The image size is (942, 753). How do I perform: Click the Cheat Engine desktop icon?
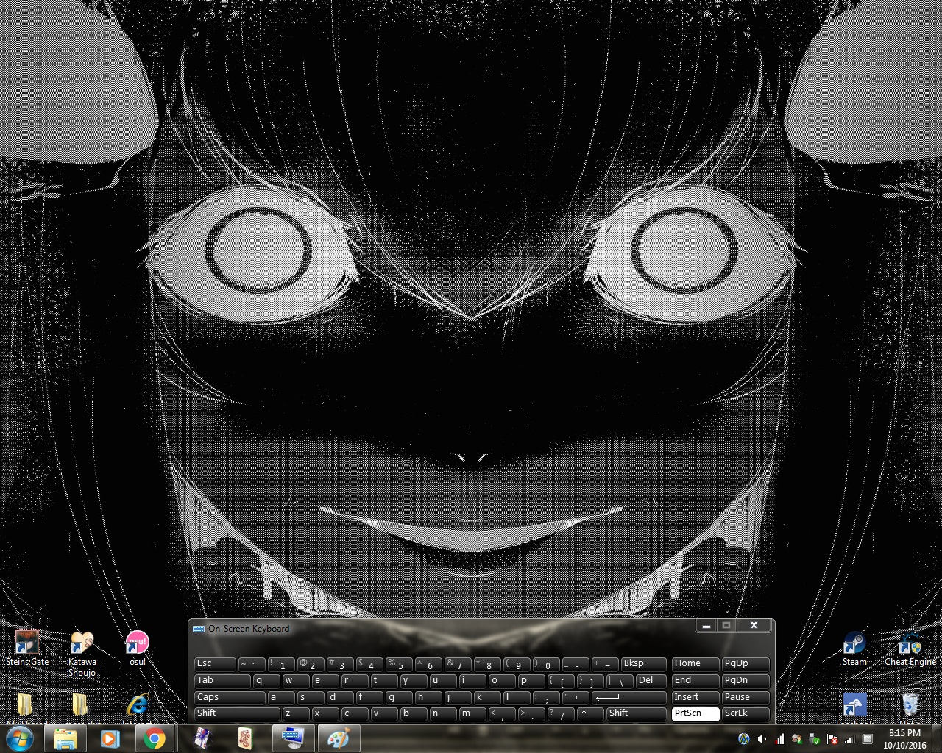(910, 649)
